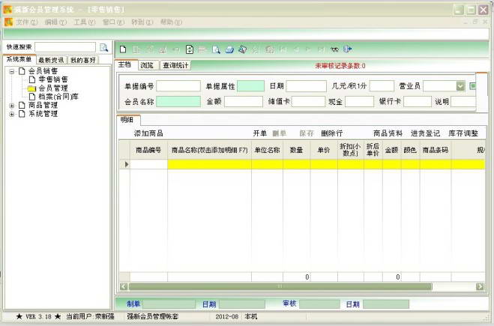Click the green 会员名称 field

point(178,101)
